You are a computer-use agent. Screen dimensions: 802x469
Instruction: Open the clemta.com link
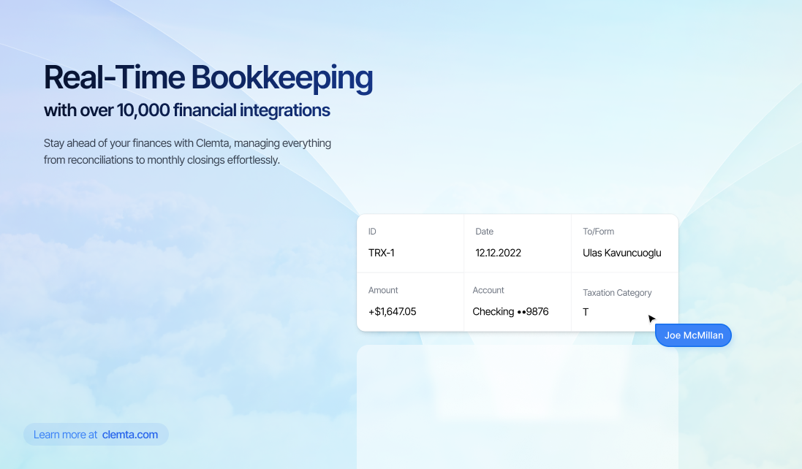(130, 435)
